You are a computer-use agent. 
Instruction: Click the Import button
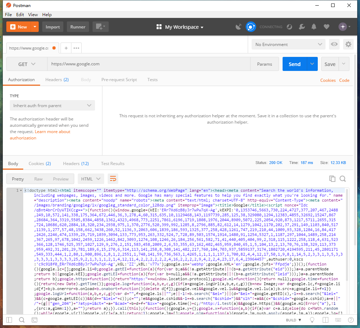click(x=52, y=27)
